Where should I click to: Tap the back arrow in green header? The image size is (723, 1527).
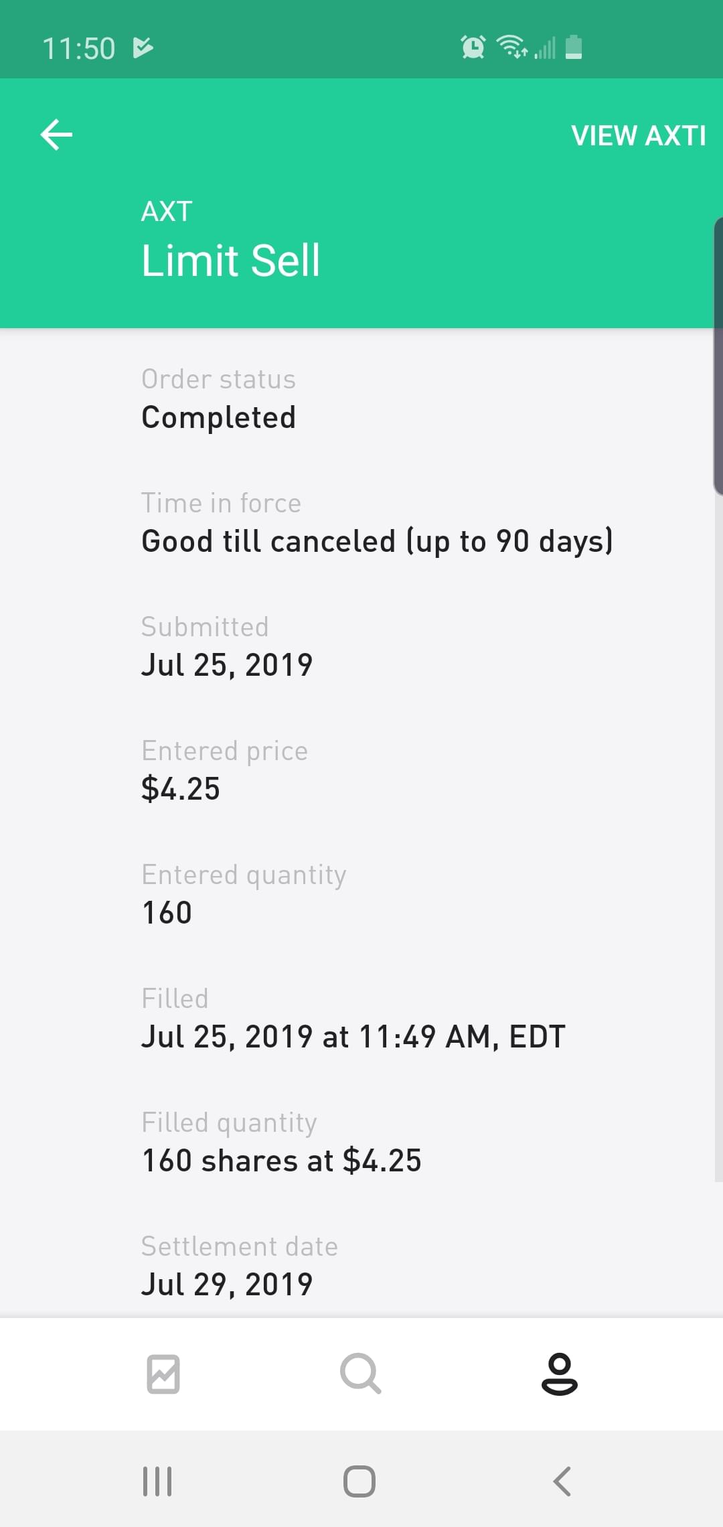click(56, 135)
